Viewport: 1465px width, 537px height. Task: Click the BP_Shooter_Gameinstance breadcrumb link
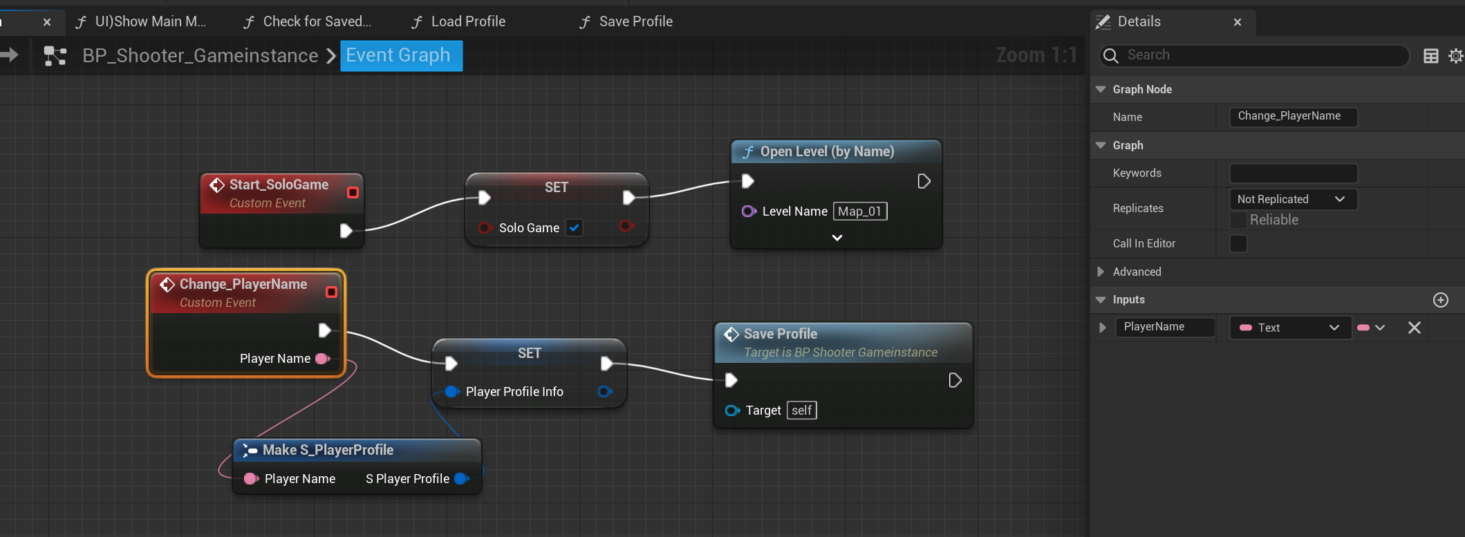point(200,55)
